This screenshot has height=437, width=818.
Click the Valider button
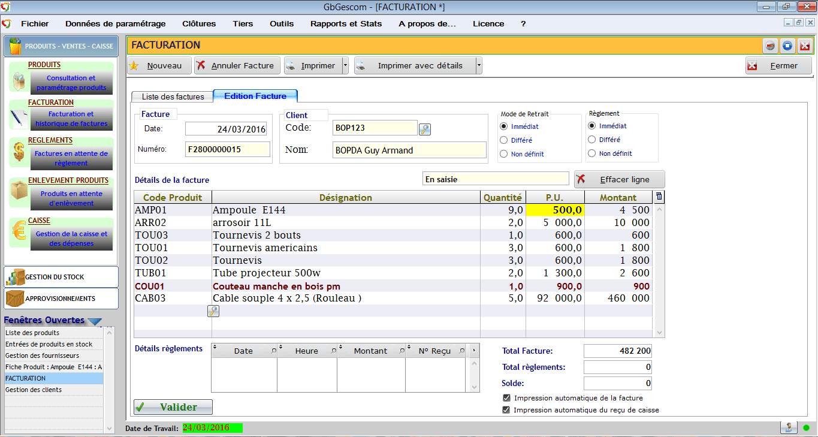(173, 407)
